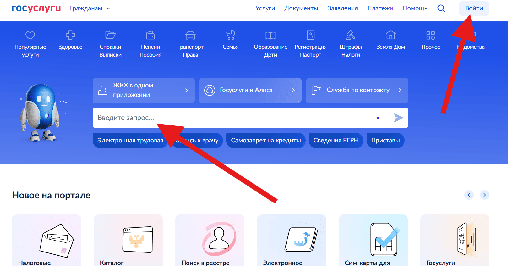This screenshot has width=508, height=266.
Task: Go to the Платежи menu item
Action: [380, 8]
